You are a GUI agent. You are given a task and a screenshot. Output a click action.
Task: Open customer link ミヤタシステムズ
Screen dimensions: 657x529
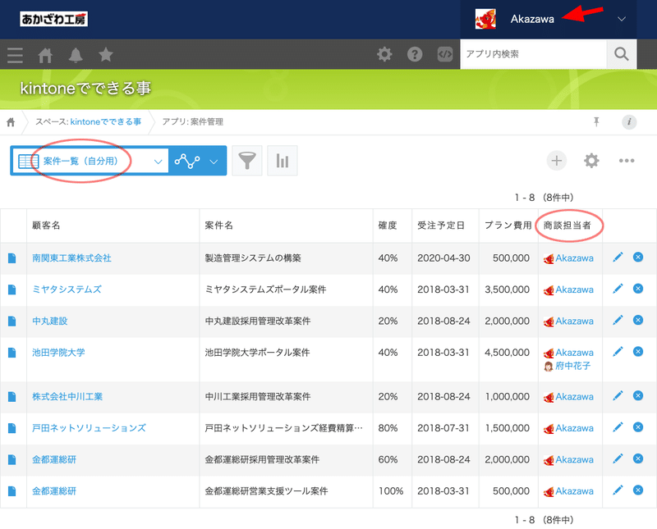tap(67, 290)
